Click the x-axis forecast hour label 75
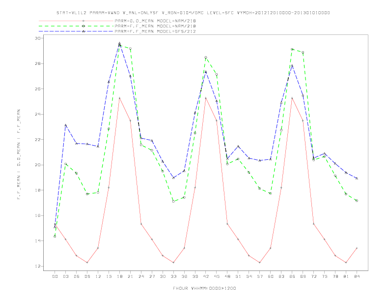This screenshot has width=389, height=301. (325, 276)
